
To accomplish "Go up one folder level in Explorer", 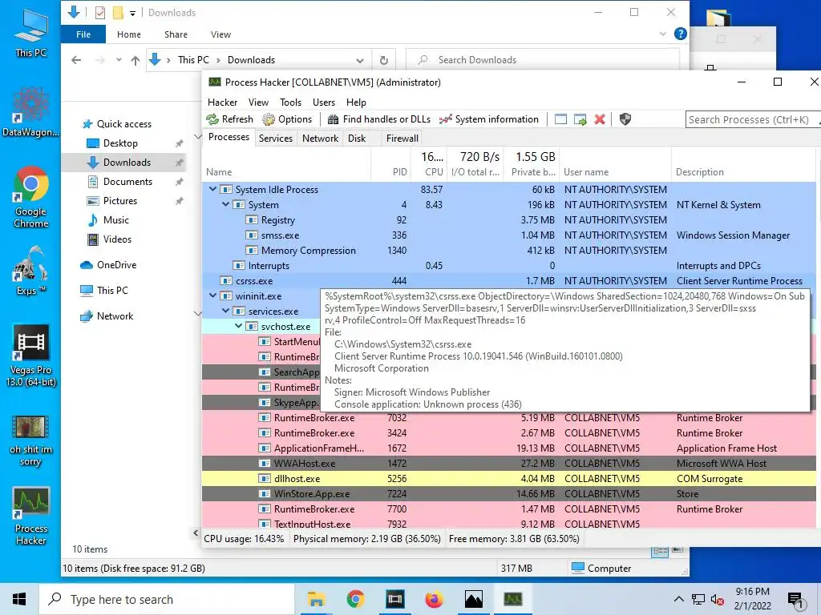I will (135, 60).
